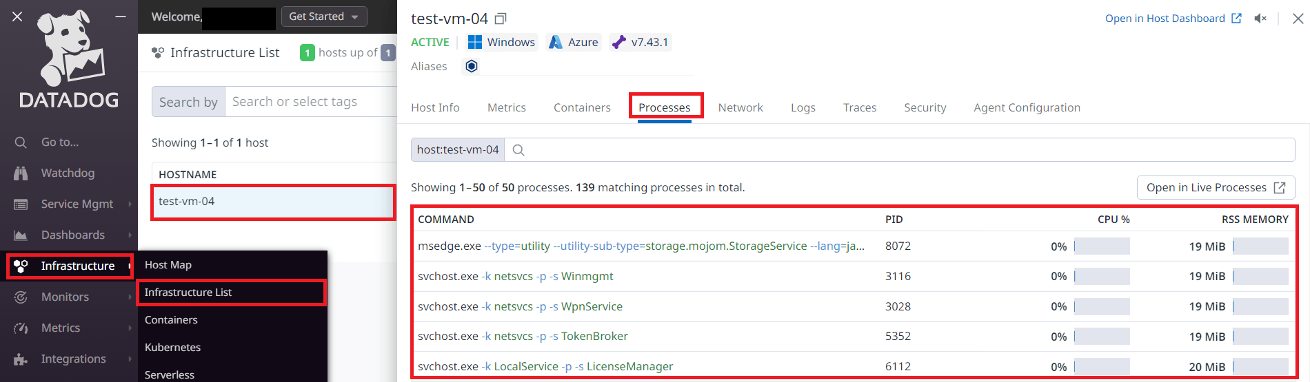Click the Infrastructure List header icon
The height and width of the screenshot is (382, 1310).
(x=158, y=53)
